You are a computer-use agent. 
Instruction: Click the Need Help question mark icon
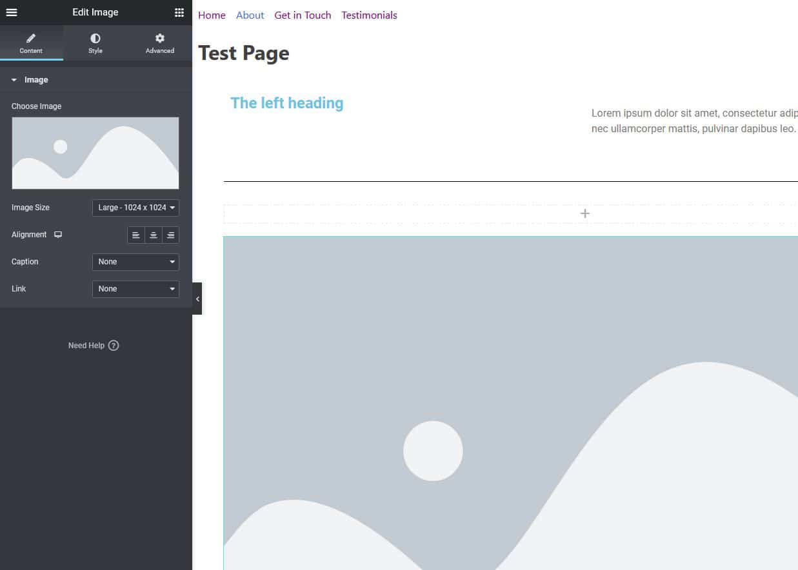[114, 346]
